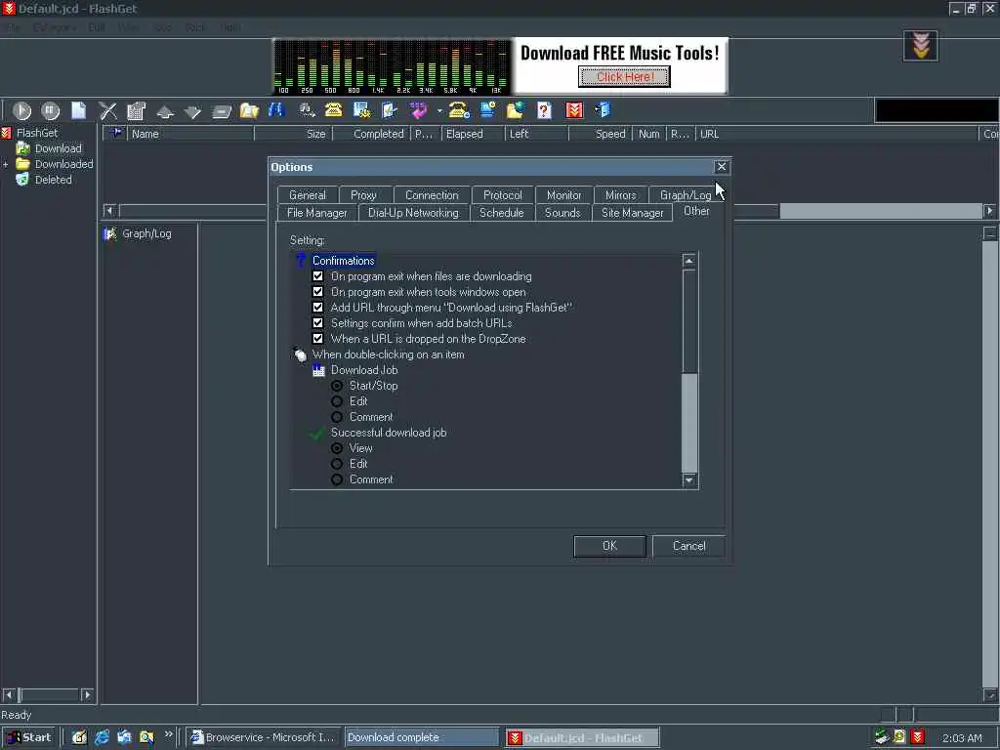Select Download Job Start/Stop radio button
The image size is (1000, 750).
[337, 386]
